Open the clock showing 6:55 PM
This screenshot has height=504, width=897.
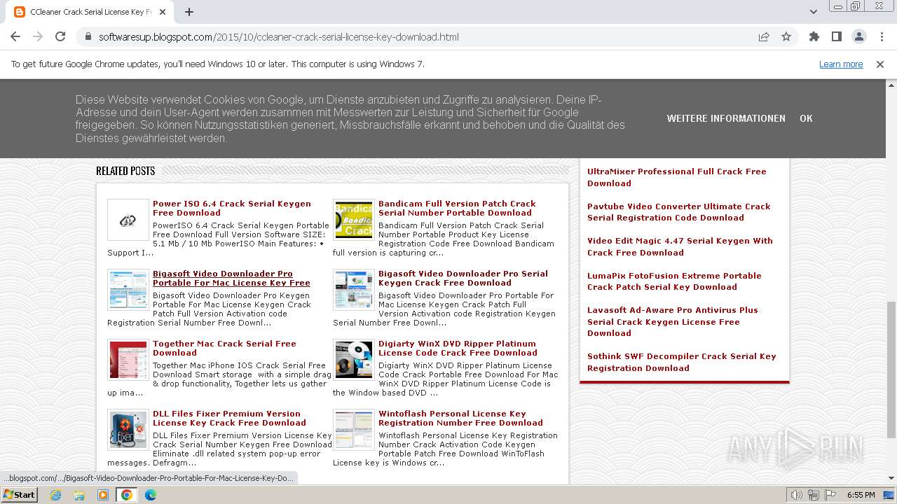[x=861, y=495]
